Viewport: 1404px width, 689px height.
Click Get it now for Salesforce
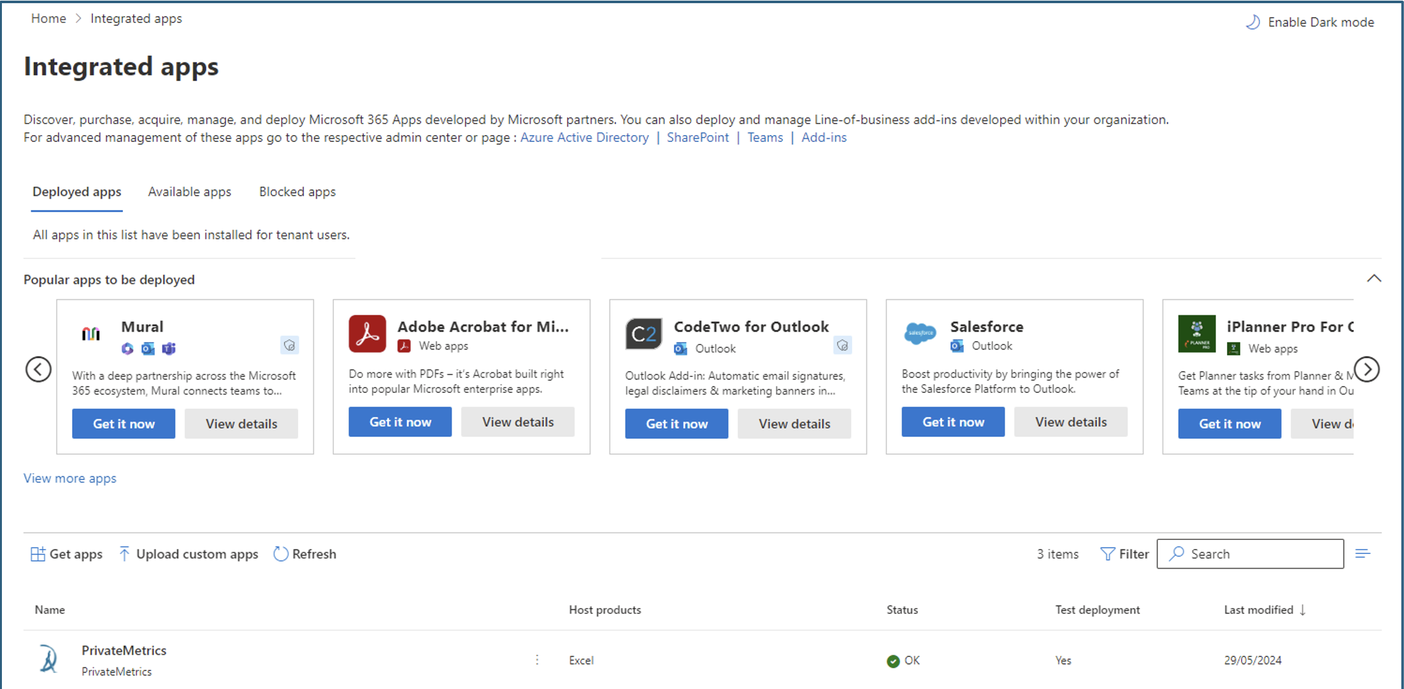point(952,422)
